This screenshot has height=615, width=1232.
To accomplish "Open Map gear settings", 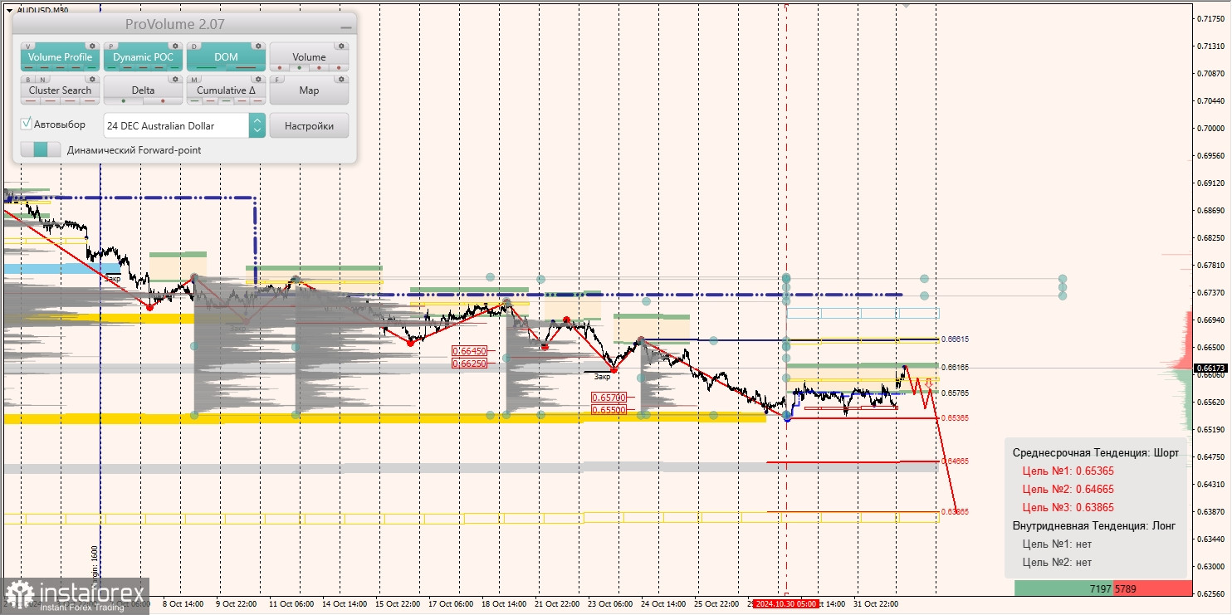I will tap(341, 80).
